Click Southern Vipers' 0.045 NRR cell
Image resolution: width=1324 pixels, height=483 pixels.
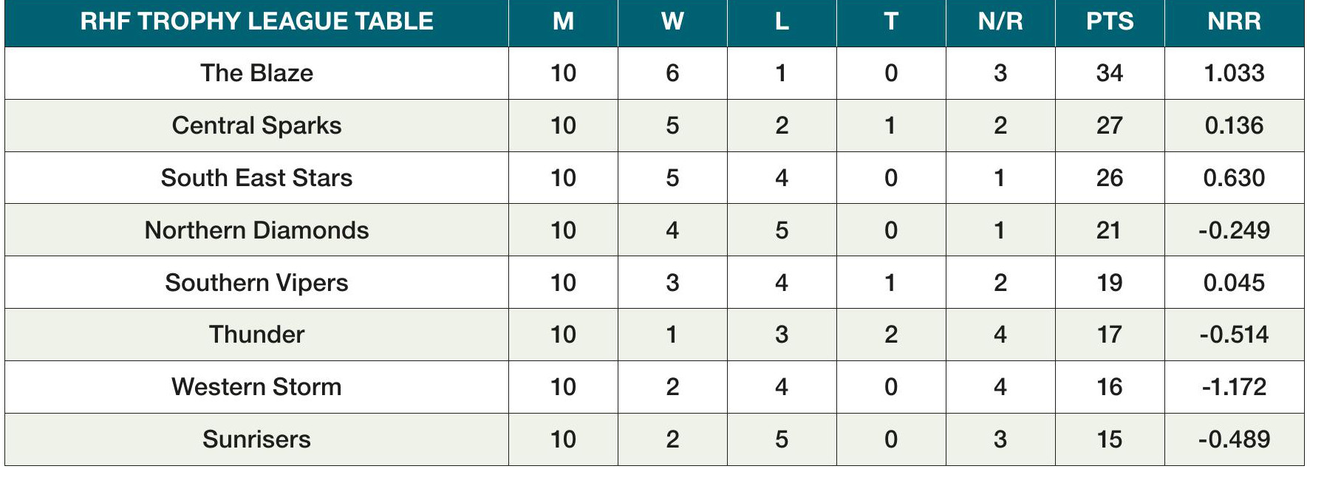point(1234,283)
